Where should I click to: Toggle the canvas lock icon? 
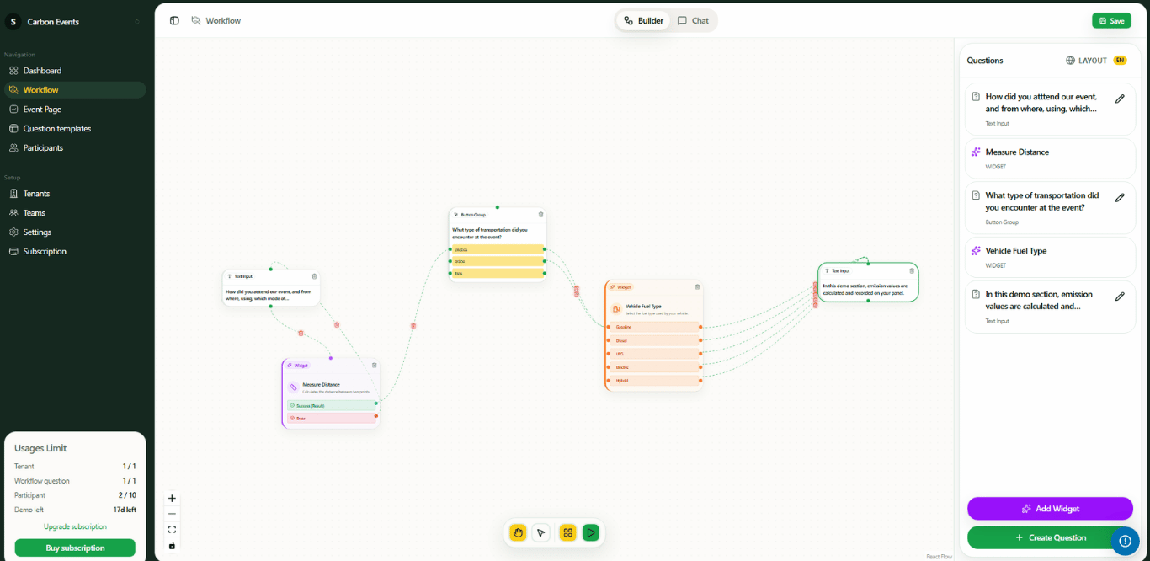click(x=172, y=547)
